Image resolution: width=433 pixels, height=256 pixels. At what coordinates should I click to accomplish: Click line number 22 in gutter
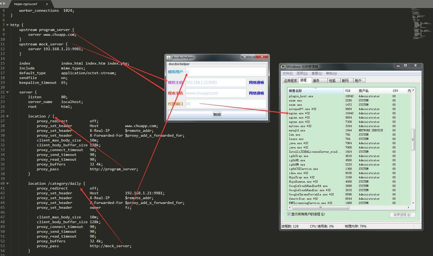tap(3, 97)
